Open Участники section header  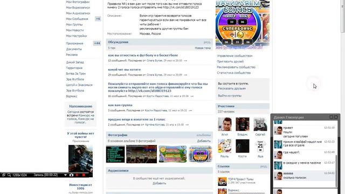[243, 106]
